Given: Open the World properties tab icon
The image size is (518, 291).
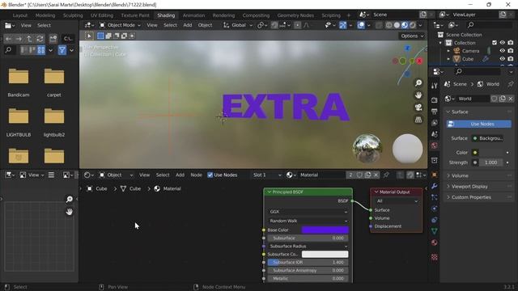Looking at the screenshot, I should (435, 145).
